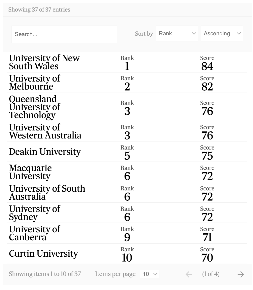Viewport: 253px width, 290px height.
Task: Click University of South Australia row
Action: pos(47,193)
